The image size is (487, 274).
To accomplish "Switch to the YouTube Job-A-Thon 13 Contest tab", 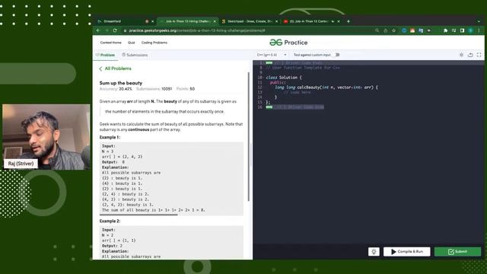I will 311,21.
